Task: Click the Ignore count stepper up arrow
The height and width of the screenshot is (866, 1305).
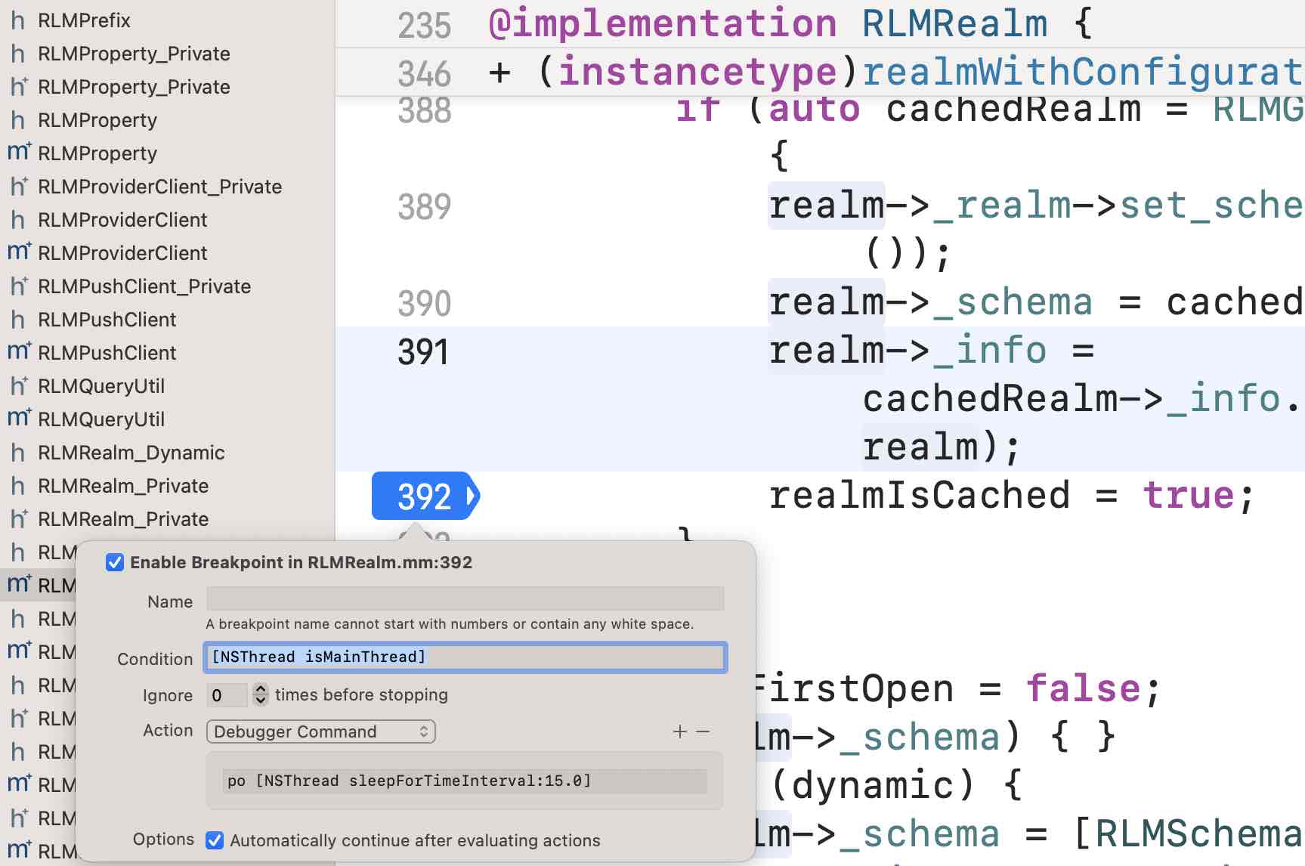Action: tap(261, 690)
